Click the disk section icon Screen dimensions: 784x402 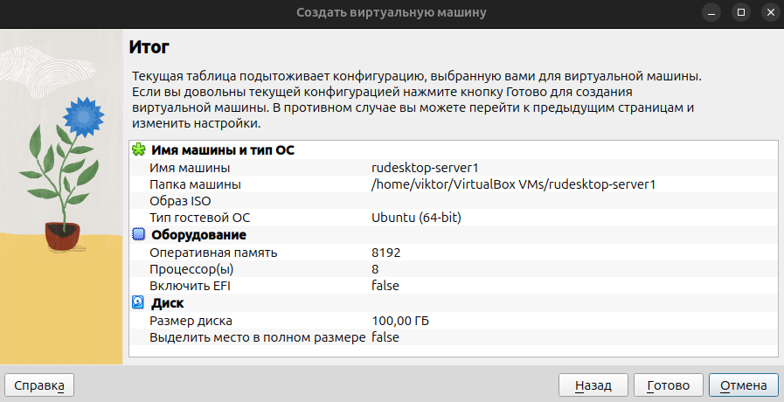[x=138, y=303]
